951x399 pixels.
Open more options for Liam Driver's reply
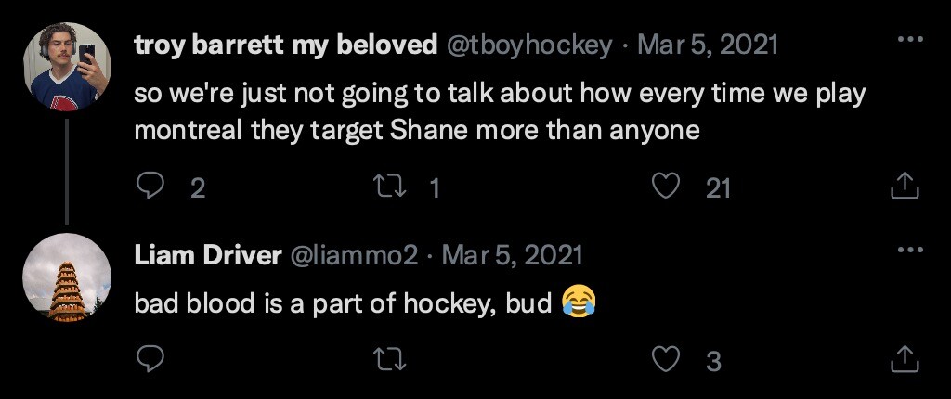click(910, 251)
